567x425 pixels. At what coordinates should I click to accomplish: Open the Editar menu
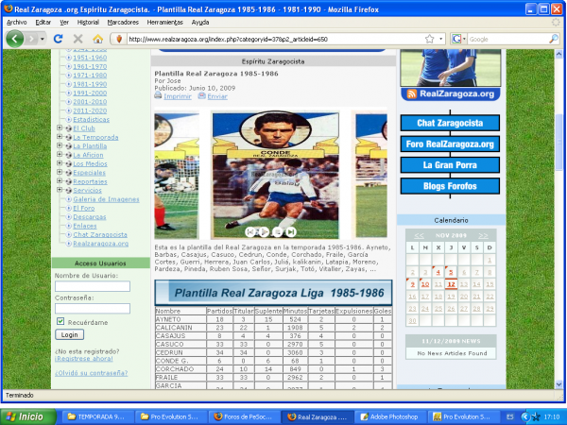pyautogui.click(x=43, y=23)
